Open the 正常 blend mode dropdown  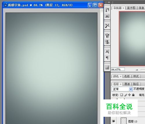click(122, 89)
